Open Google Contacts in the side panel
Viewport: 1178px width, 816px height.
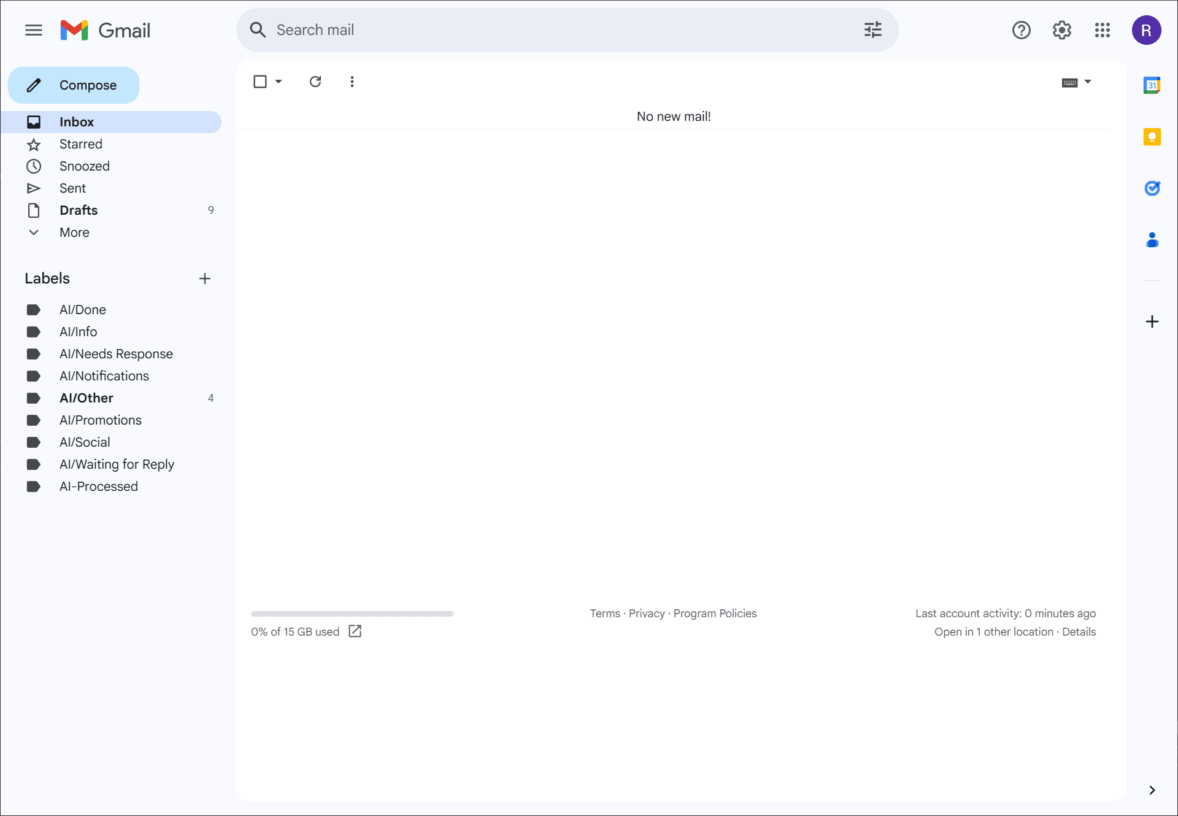click(x=1152, y=239)
